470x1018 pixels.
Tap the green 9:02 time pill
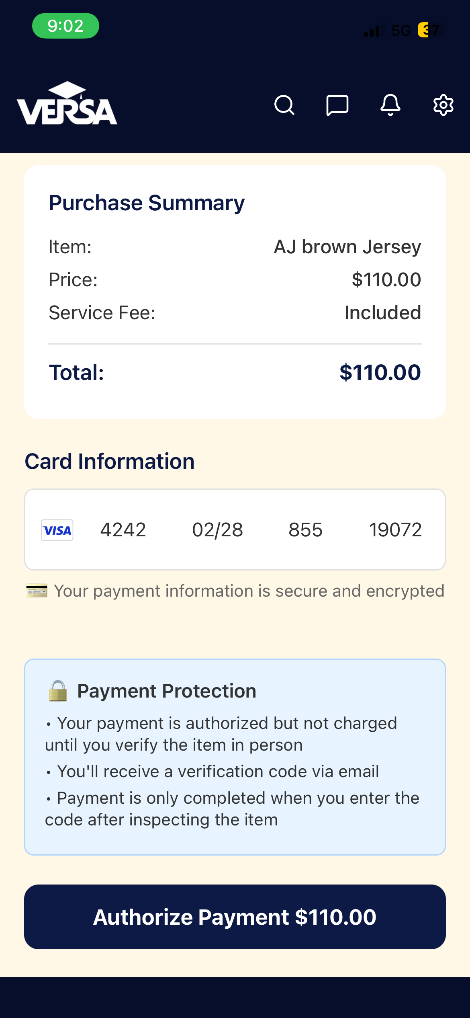(65, 26)
